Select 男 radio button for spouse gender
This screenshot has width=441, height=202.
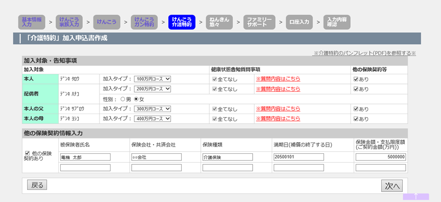(123, 99)
